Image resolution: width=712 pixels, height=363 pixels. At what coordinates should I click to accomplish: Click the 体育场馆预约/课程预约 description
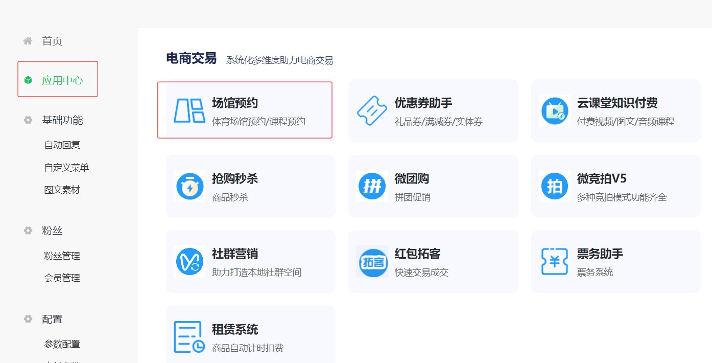(258, 122)
